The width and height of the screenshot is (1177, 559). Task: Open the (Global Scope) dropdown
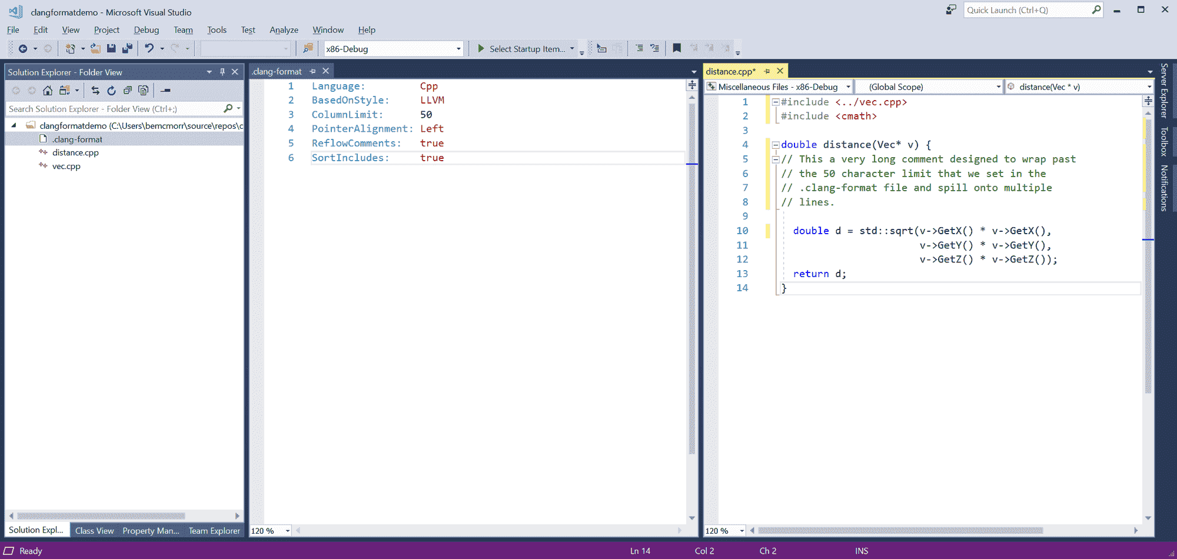(998, 86)
